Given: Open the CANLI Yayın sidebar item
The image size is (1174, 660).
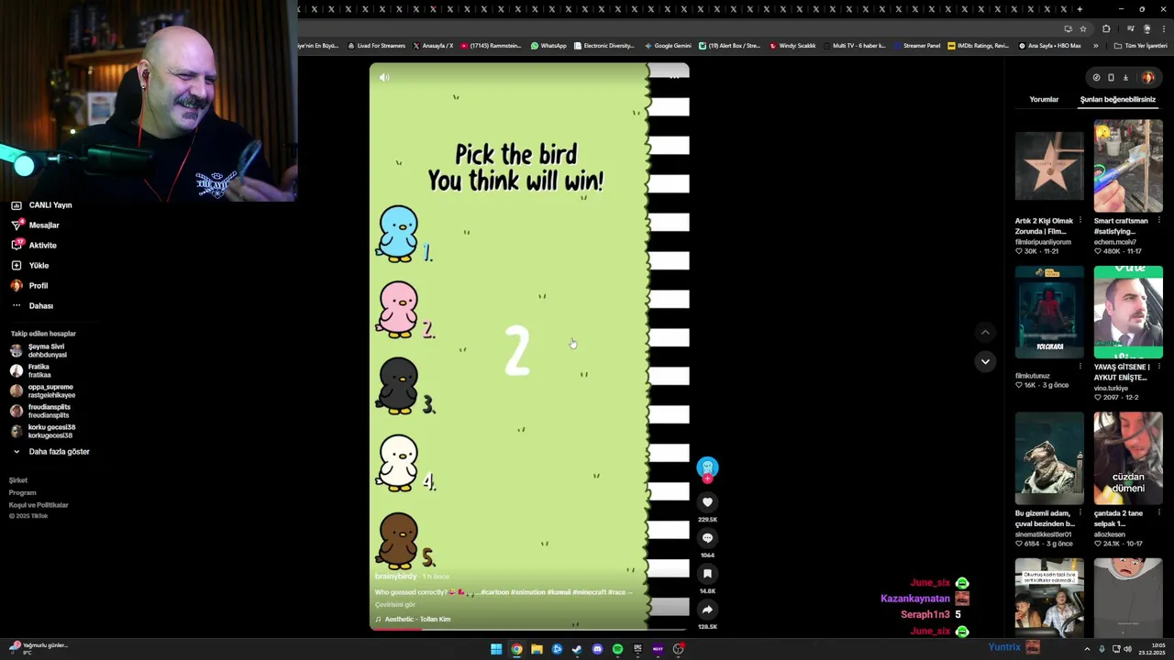Looking at the screenshot, I should point(41,205).
